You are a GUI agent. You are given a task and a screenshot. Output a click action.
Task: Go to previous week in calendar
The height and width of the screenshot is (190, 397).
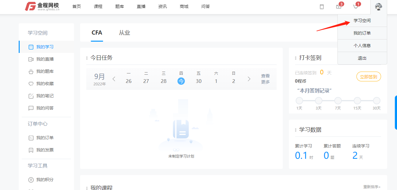(114, 79)
